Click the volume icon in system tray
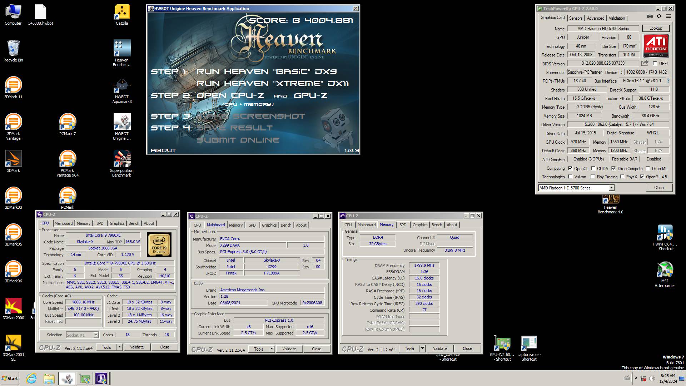The image size is (686, 386). pyautogui.click(x=652, y=378)
